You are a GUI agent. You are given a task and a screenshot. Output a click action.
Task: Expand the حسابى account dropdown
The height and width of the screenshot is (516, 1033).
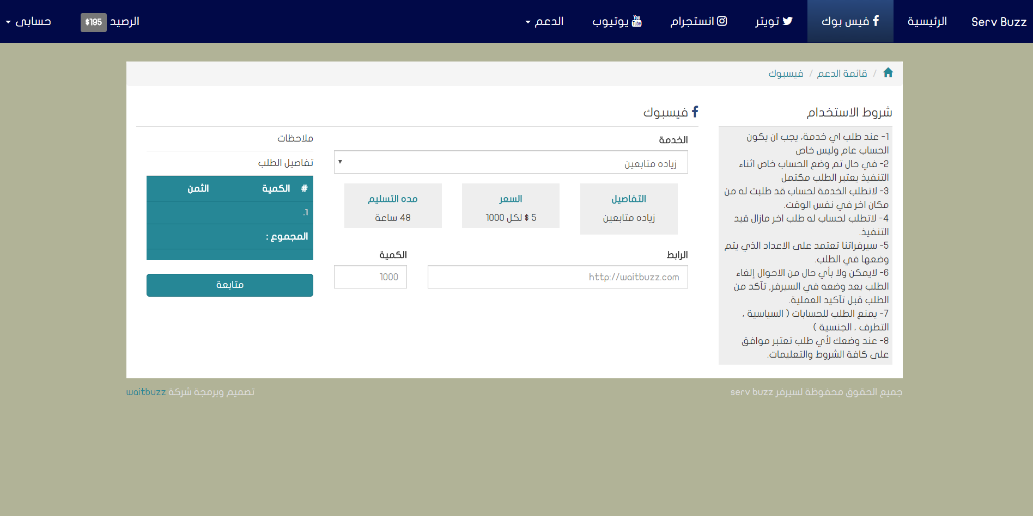click(28, 21)
